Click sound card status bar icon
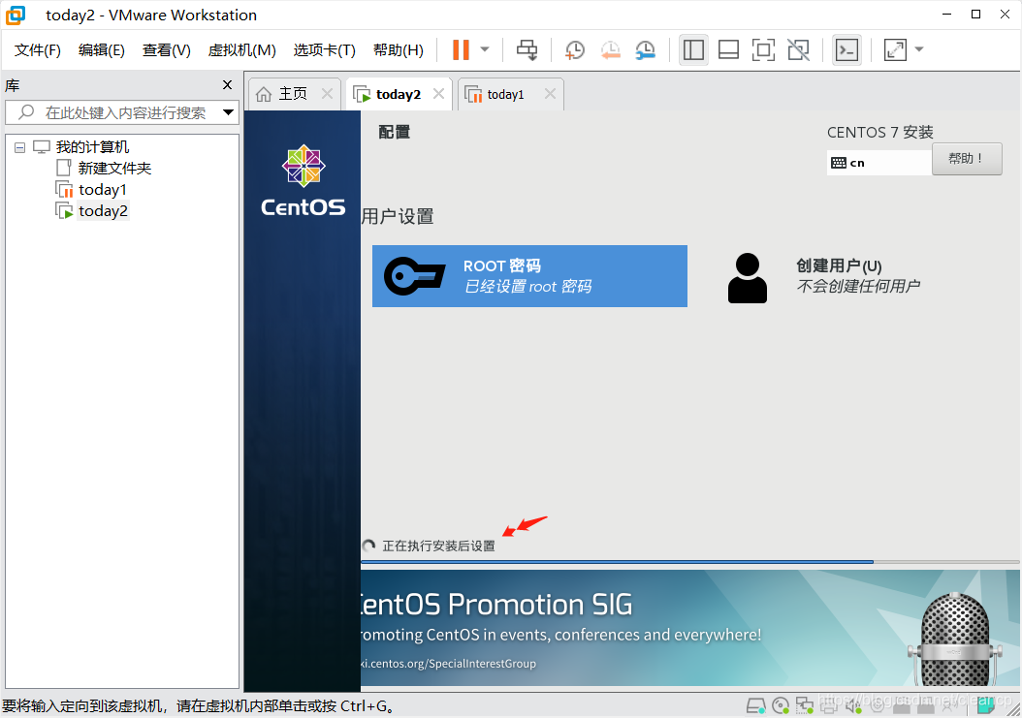 [853, 705]
